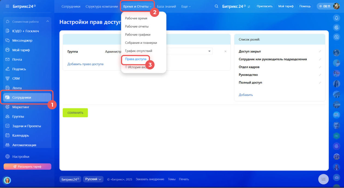Open the mail envelope icon in right panel
Screen dimensions: 344x188
336,177
